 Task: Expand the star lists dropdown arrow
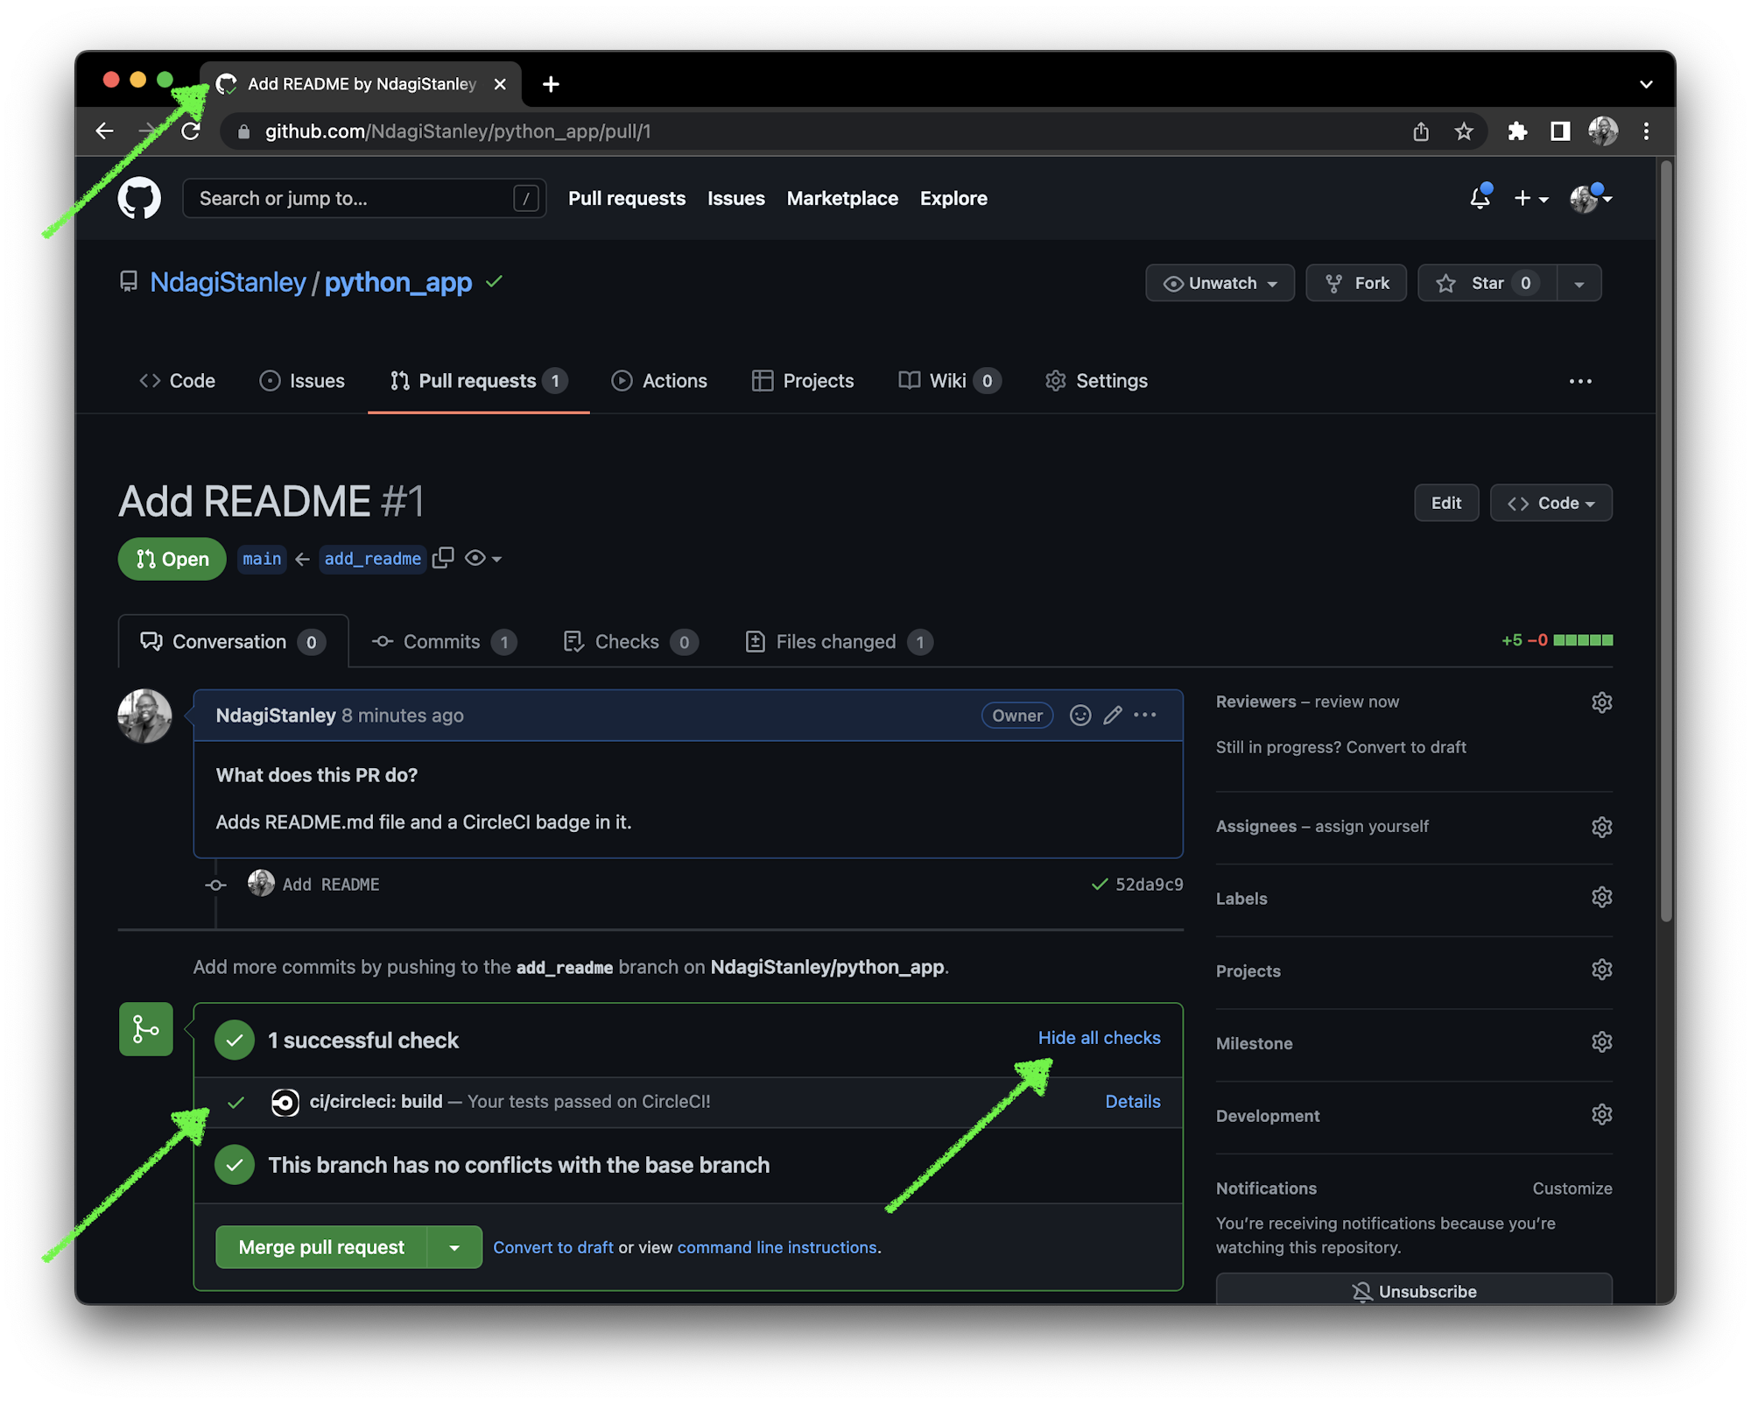pos(1579,284)
